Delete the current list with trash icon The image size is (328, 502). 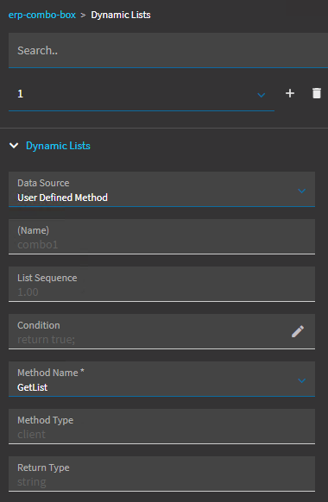[317, 93]
